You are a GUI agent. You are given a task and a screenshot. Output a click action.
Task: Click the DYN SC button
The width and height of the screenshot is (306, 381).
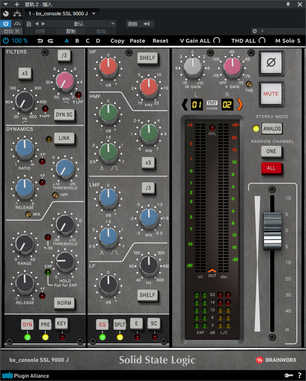pyautogui.click(x=64, y=115)
